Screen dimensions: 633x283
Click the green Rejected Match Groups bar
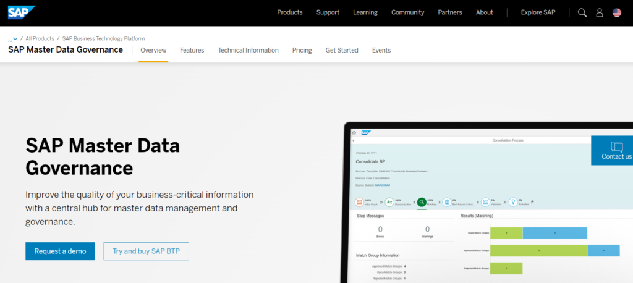tap(506, 268)
